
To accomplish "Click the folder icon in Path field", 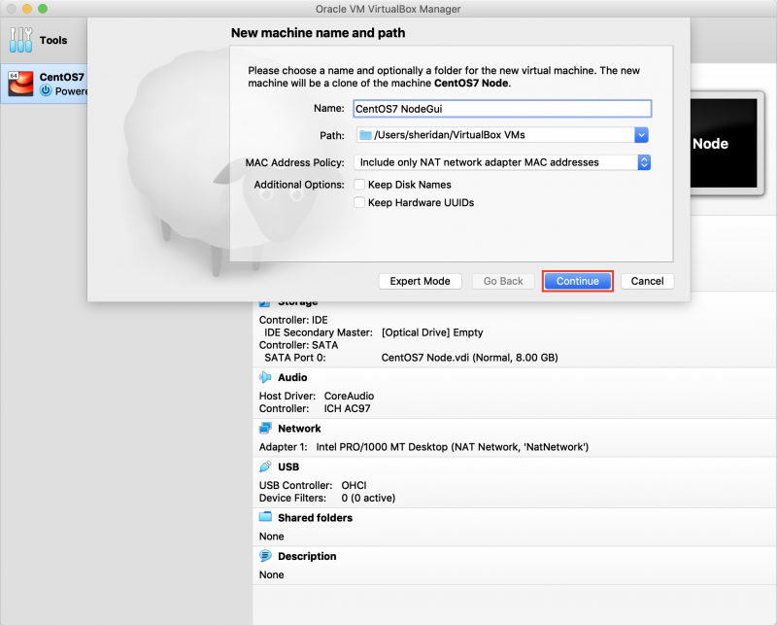I will coord(366,135).
